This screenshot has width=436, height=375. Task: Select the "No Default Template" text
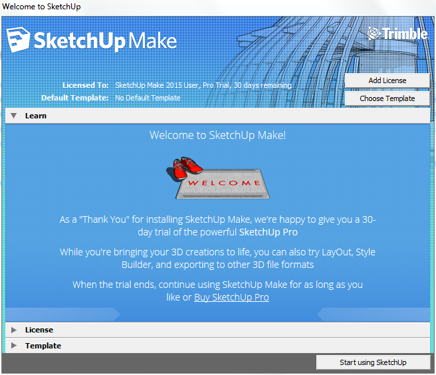[x=148, y=98]
